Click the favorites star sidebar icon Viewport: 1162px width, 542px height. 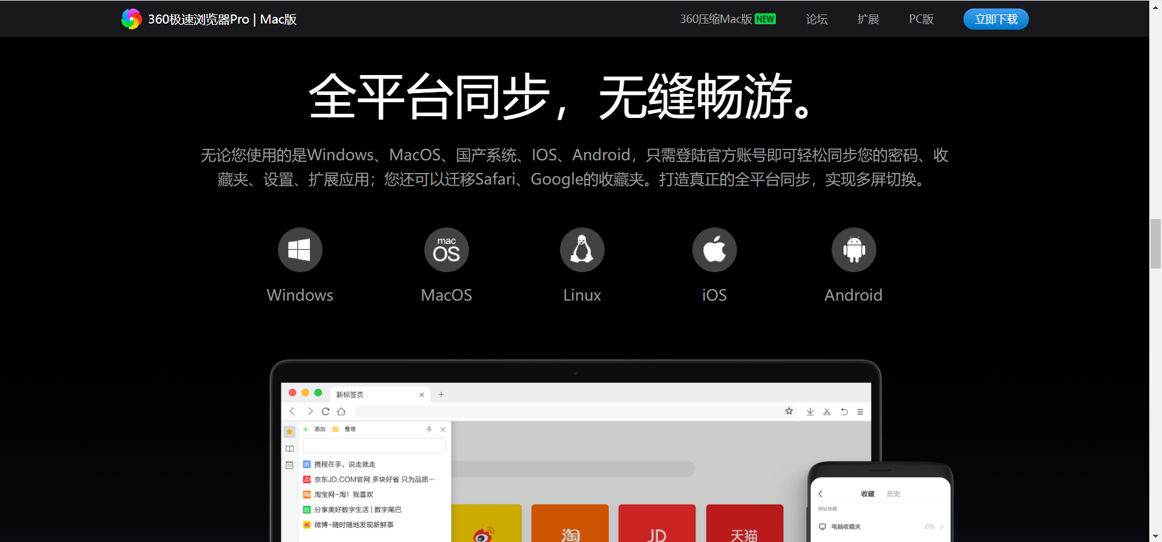tap(289, 431)
